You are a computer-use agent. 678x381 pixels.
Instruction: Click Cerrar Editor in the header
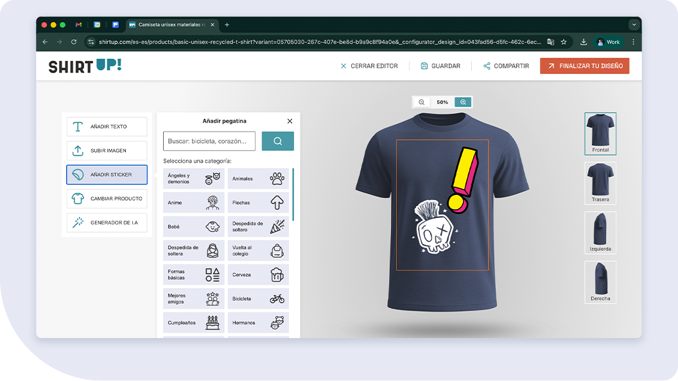(369, 66)
